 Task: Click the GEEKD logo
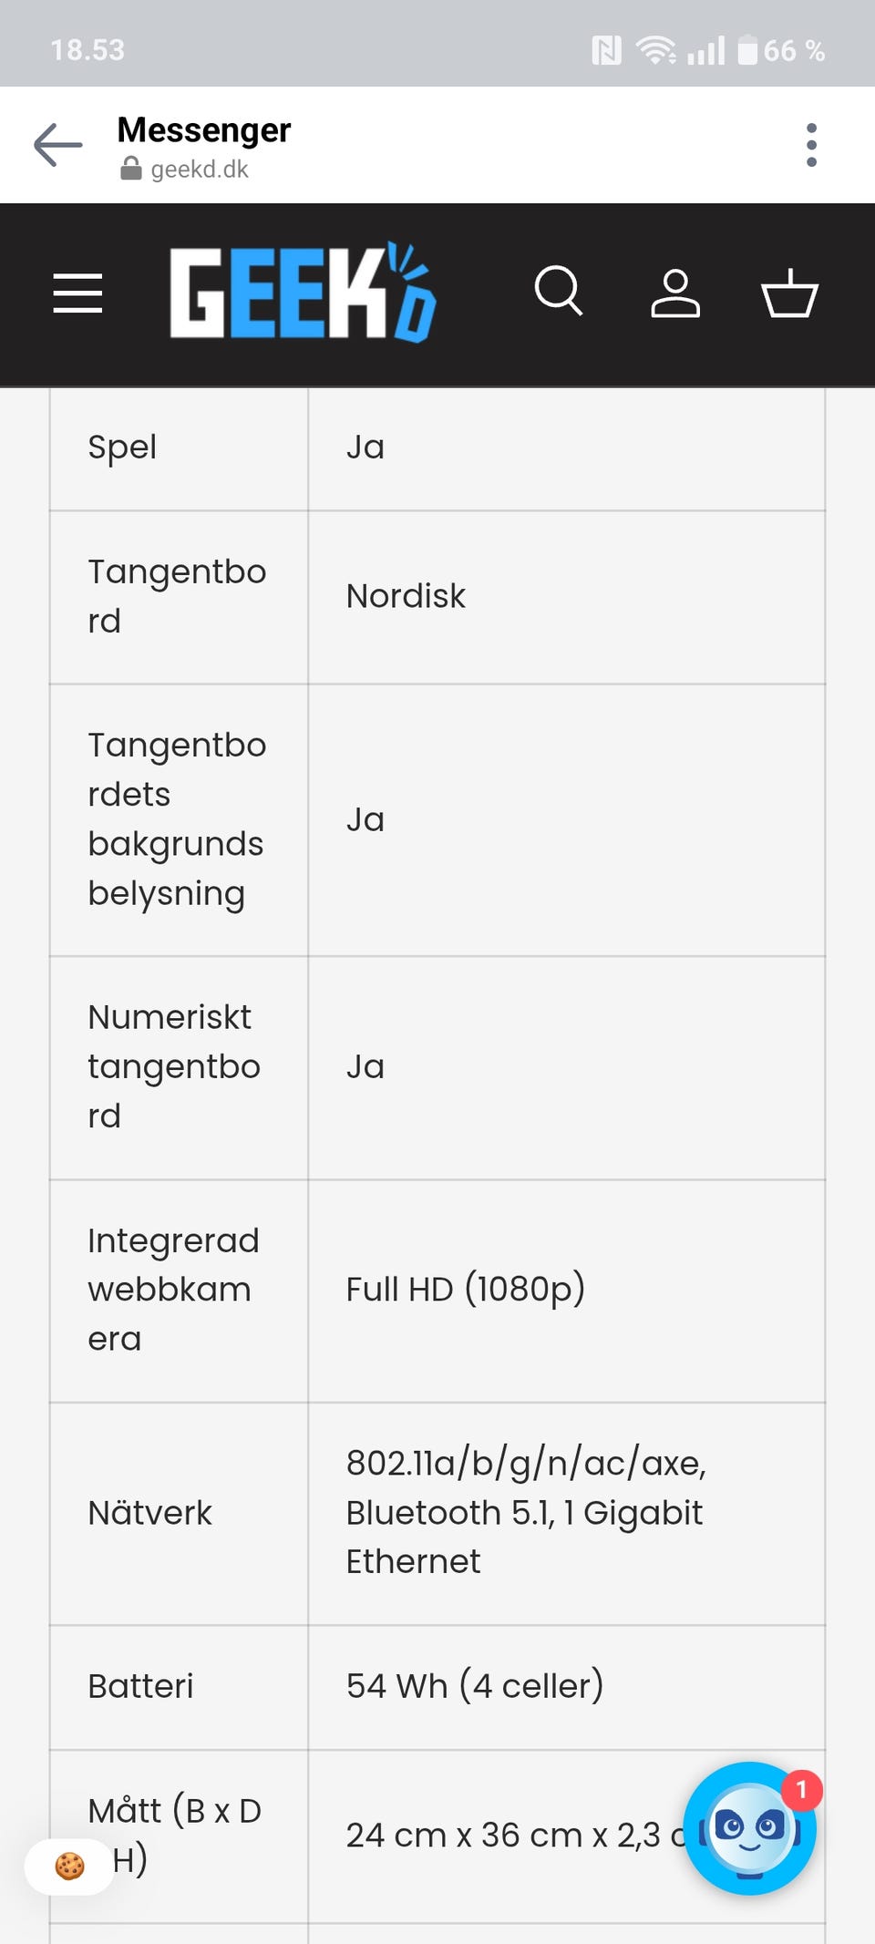pyautogui.click(x=303, y=293)
